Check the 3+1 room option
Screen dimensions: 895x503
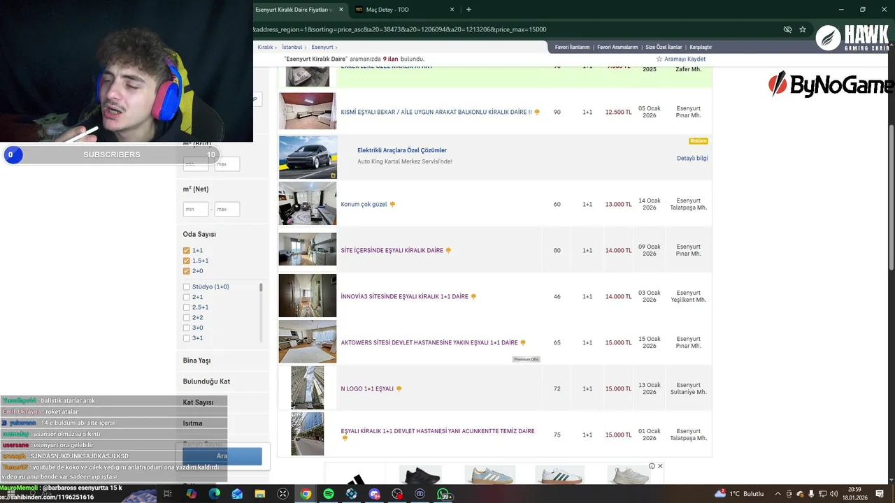point(187,338)
